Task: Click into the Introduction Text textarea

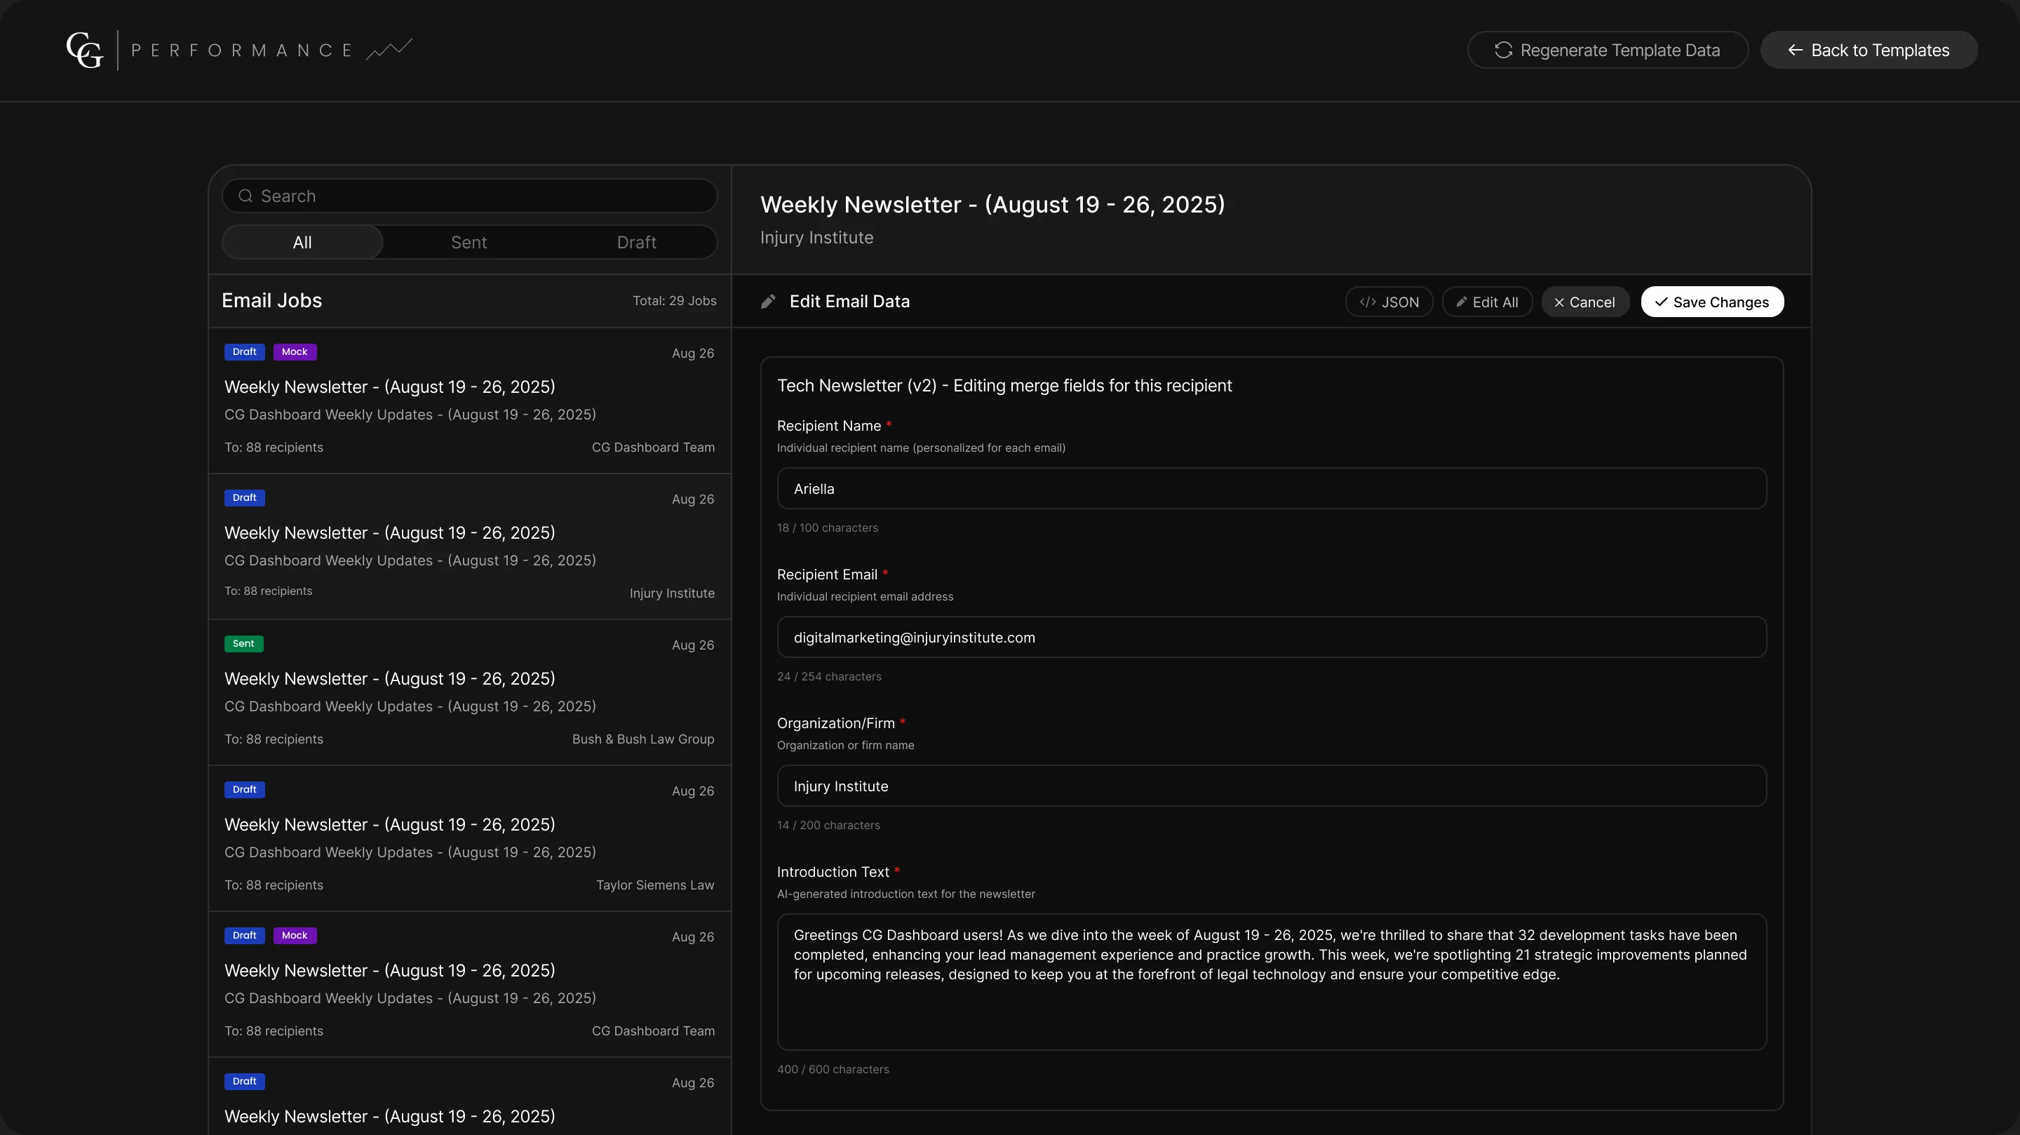Action: tap(1271, 982)
